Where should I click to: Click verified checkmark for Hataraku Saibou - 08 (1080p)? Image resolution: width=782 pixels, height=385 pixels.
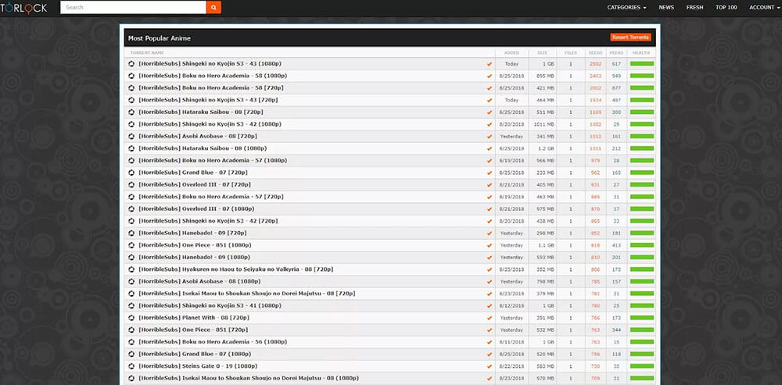(490, 148)
